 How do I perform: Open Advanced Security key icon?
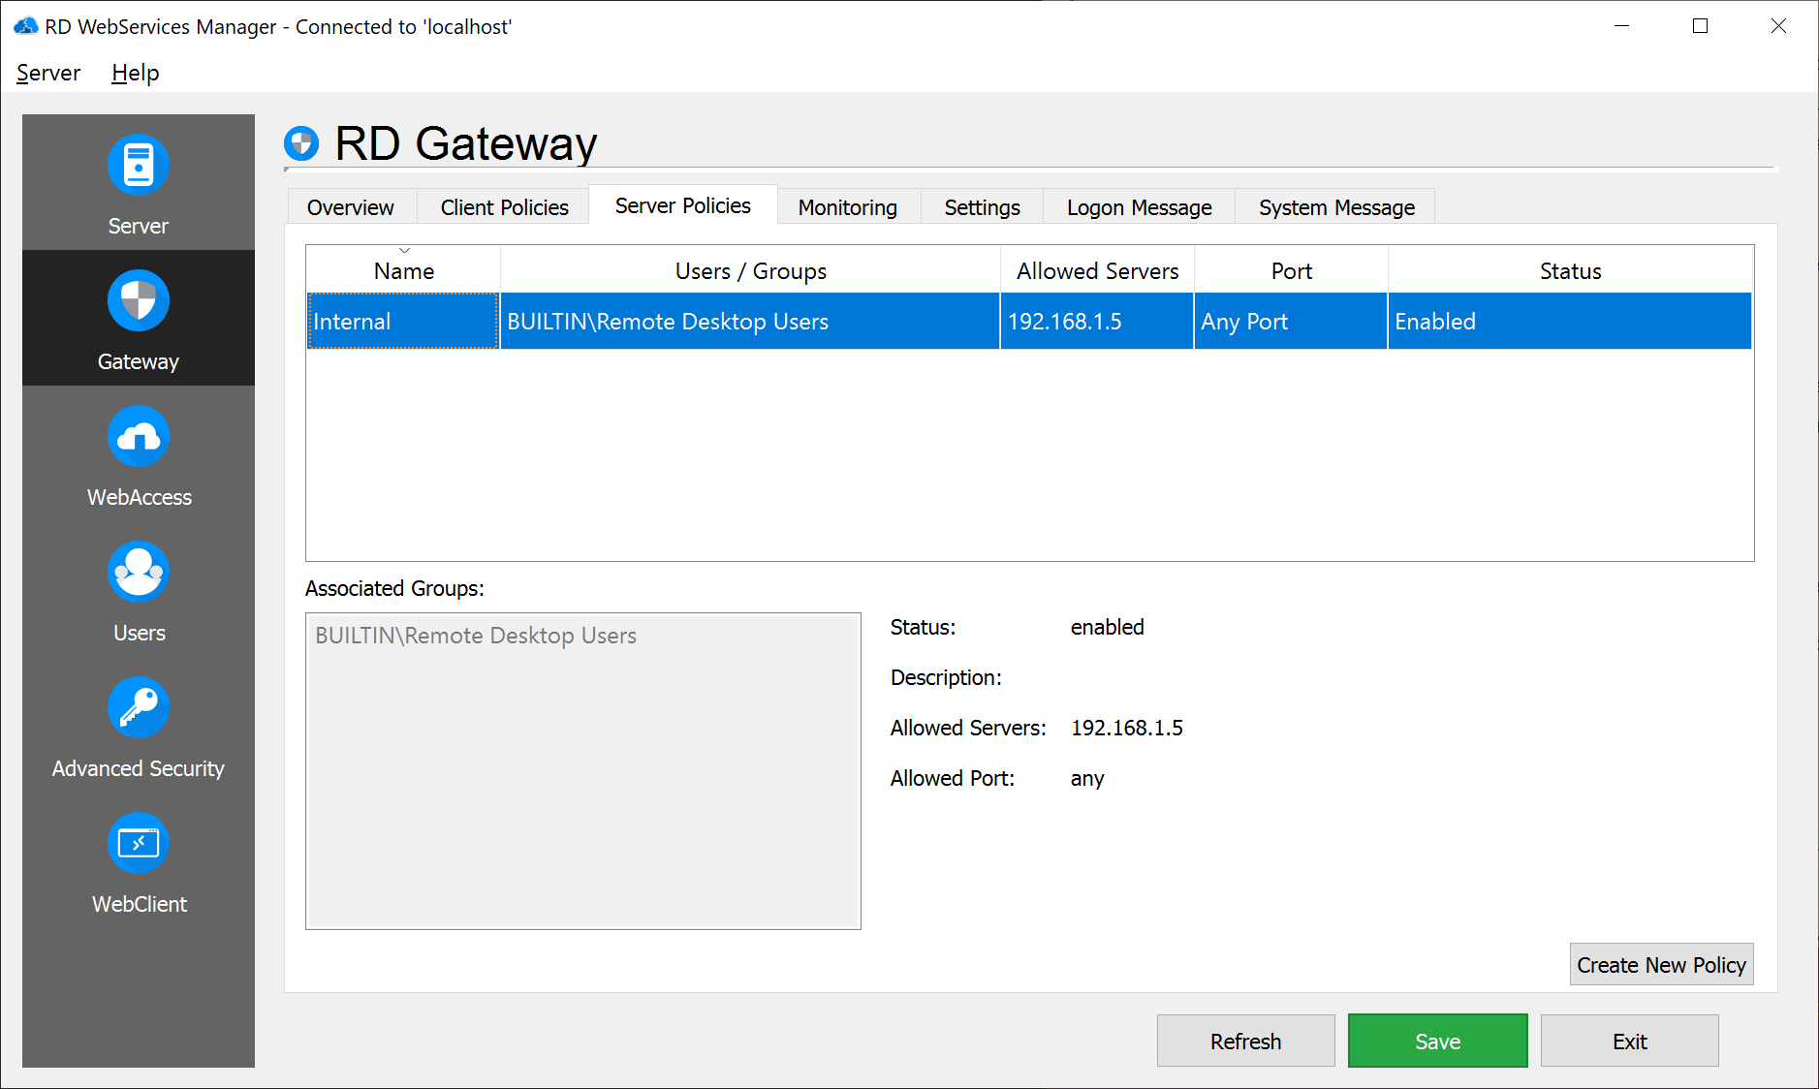pyautogui.click(x=139, y=707)
